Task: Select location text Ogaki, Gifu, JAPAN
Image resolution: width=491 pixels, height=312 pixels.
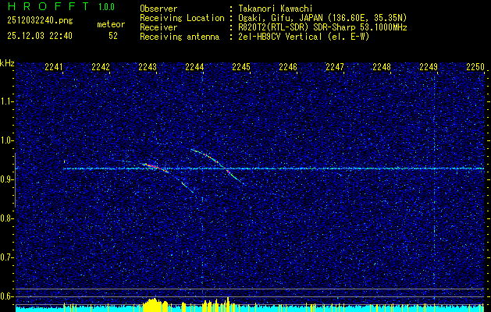Action: (282, 18)
